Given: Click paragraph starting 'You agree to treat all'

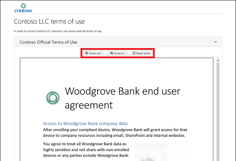Looking at the screenshot, I should coord(86,150).
